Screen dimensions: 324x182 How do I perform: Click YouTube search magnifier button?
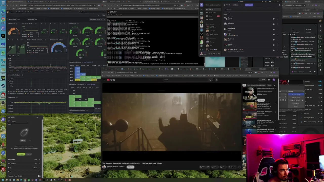click(x=210, y=80)
